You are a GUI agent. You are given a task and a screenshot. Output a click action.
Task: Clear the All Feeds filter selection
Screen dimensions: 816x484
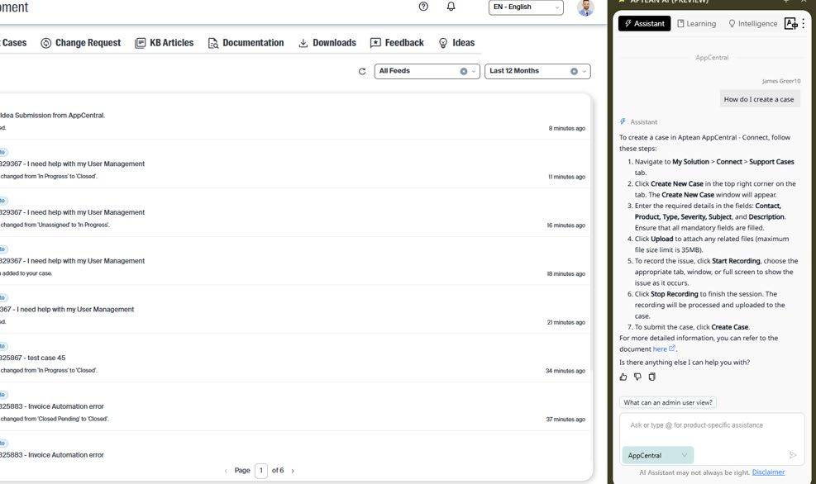tap(463, 71)
